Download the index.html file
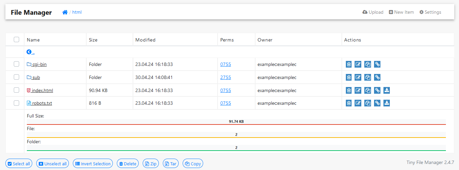 (x=386, y=90)
